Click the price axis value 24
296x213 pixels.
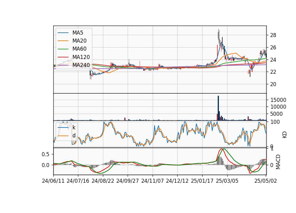click(273, 60)
